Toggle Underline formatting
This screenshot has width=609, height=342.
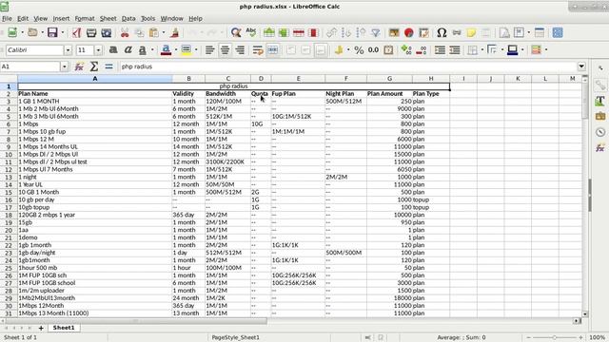click(143, 50)
